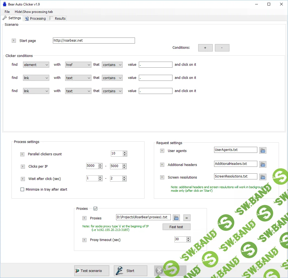Click the help icon beside Clicks per IP
Image resolution: width=288 pixels, height=278 pixels.
[x=23, y=167]
